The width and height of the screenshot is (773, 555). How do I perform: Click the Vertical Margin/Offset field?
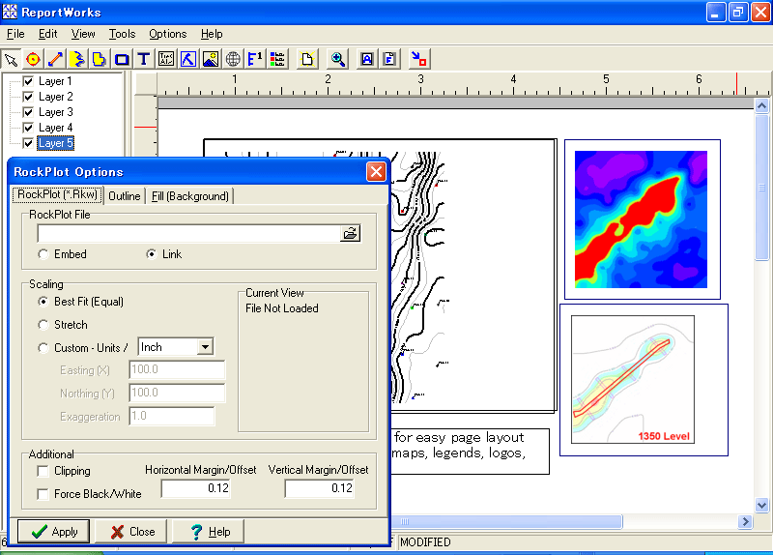click(319, 488)
